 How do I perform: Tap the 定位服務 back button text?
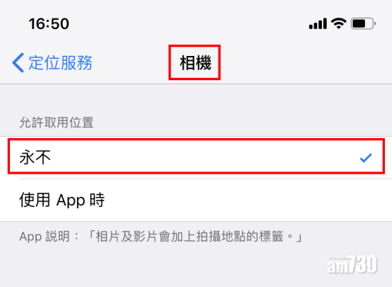(60, 62)
